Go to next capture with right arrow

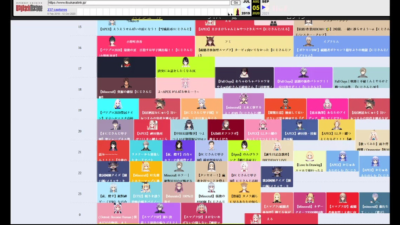click(x=264, y=7)
